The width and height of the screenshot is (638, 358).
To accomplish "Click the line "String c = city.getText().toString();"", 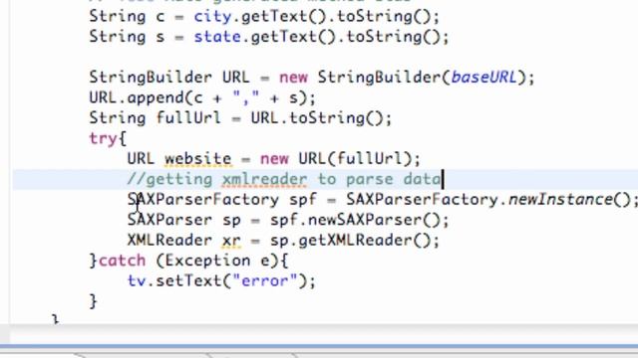I will coord(264,17).
